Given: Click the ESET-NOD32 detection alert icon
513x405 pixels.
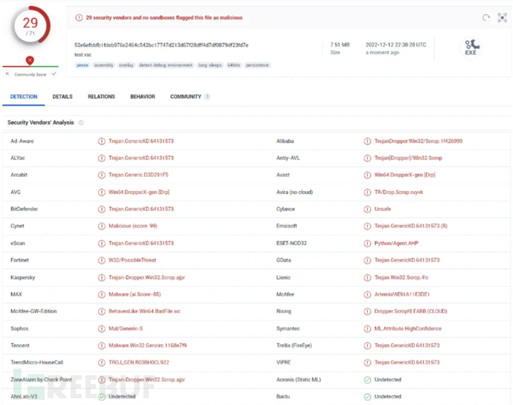Looking at the screenshot, I should pos(367,244).
